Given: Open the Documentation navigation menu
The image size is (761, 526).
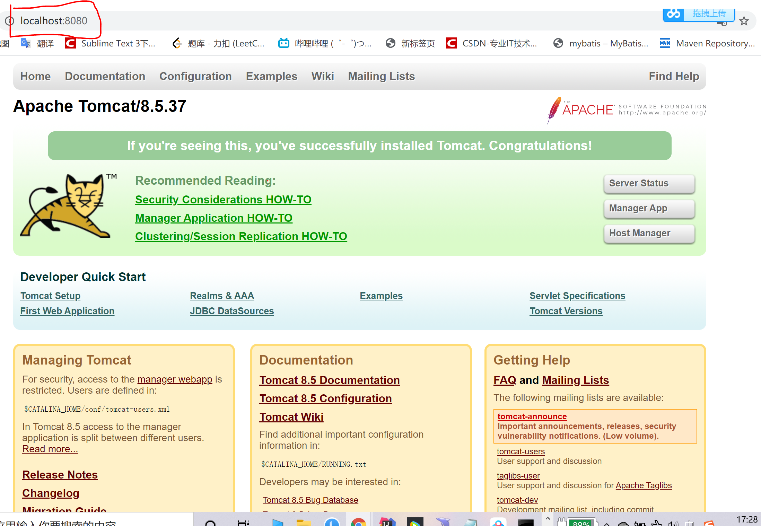Looking at the screenshot, I should (x=105, y=76).
